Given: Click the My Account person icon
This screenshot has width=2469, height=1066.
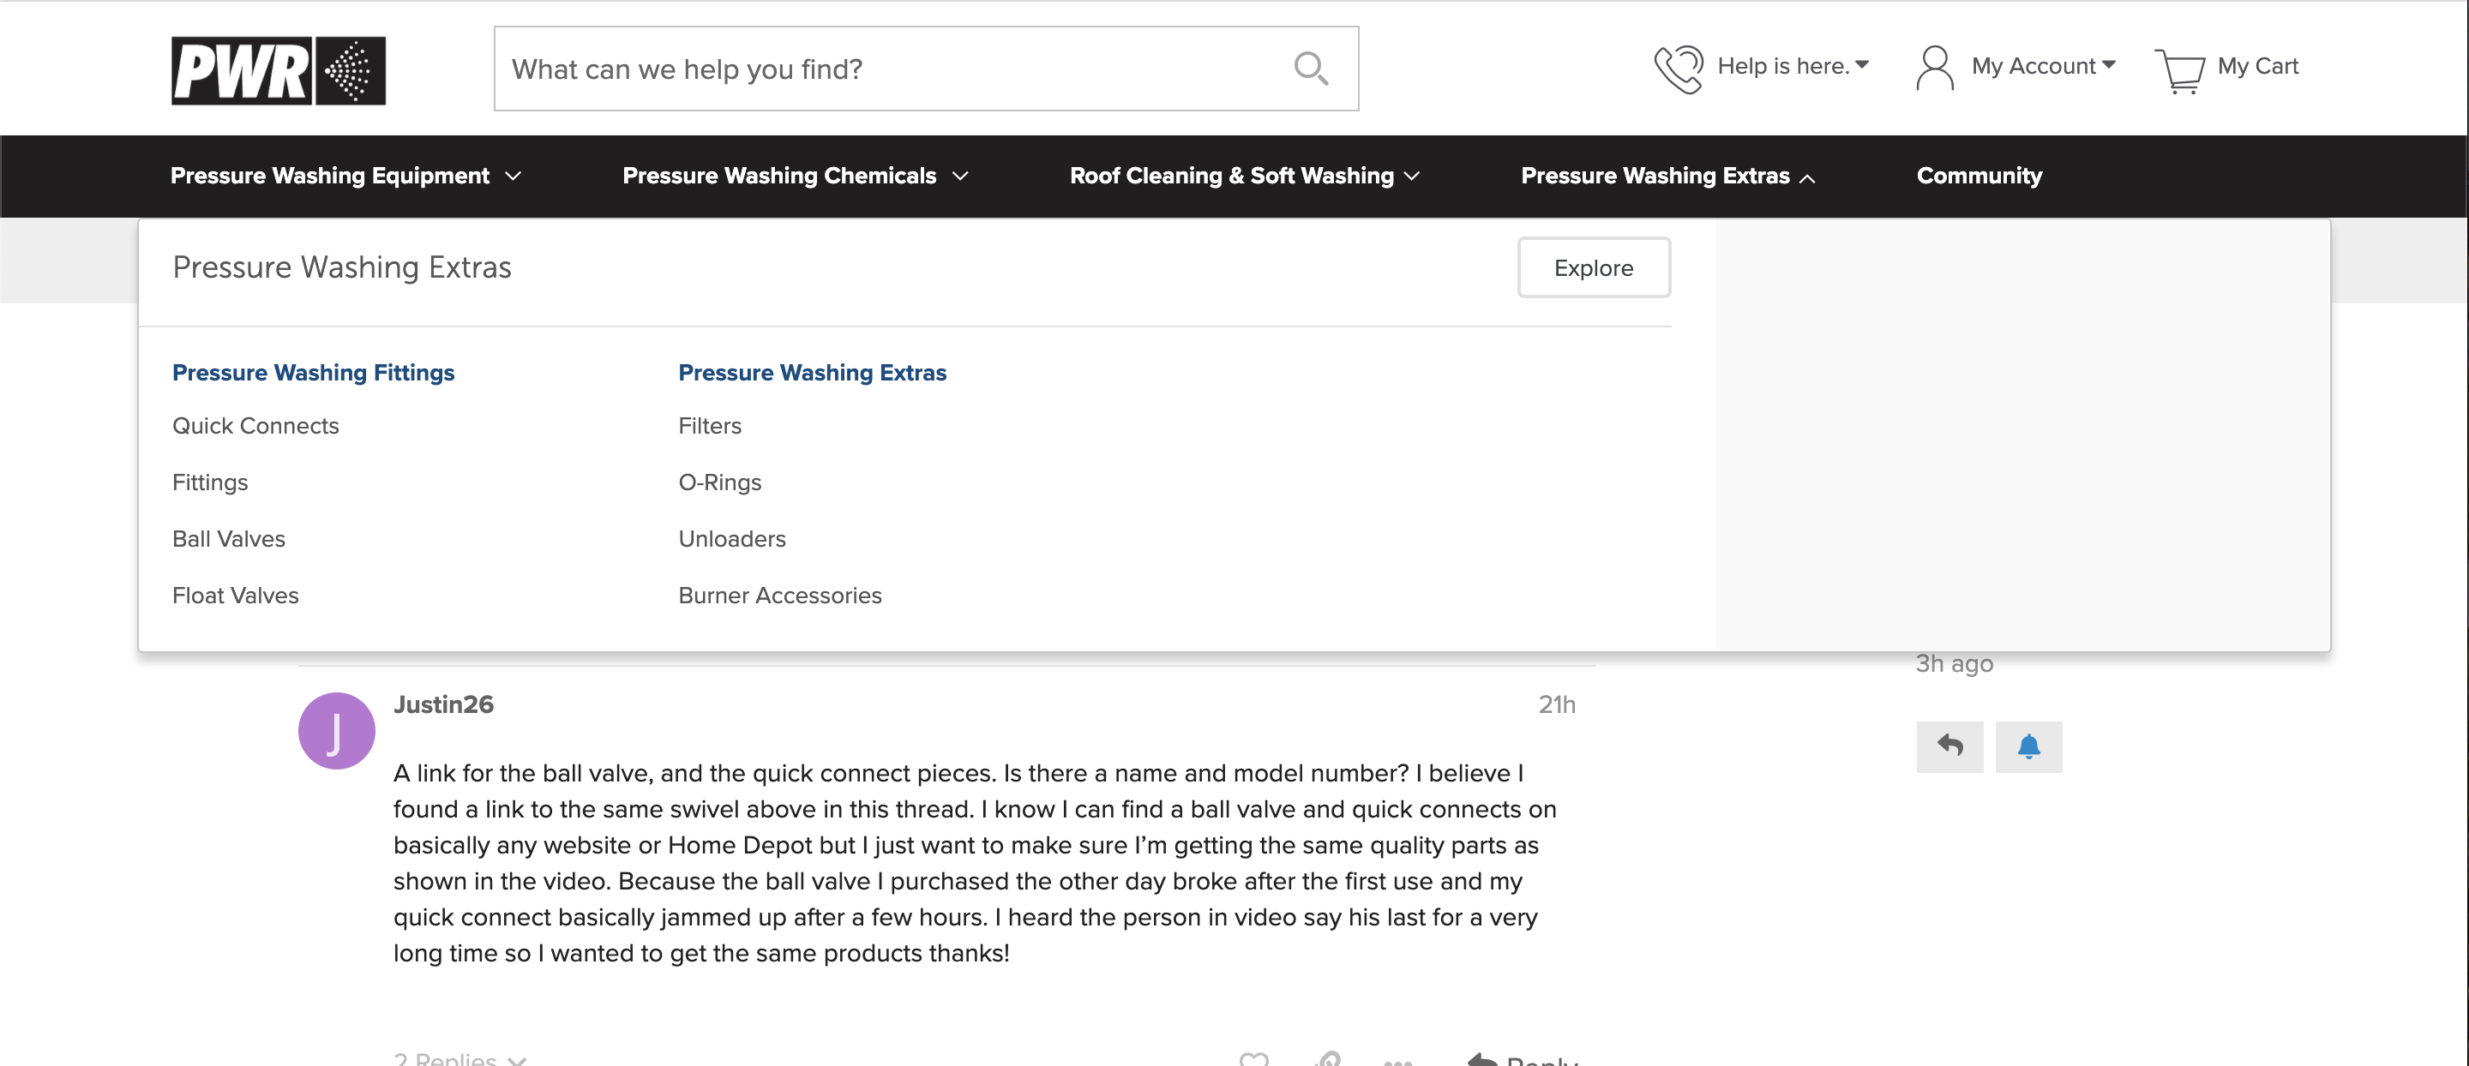Looking at the screenshot, I should (1934, 68).
